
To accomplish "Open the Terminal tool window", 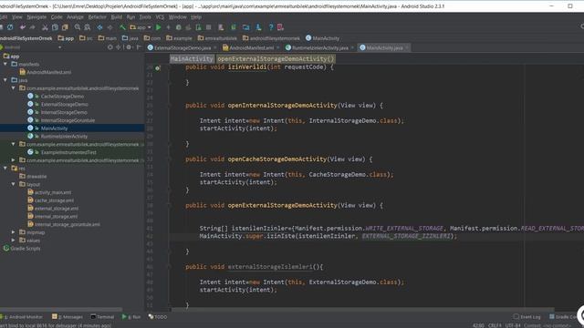I will [x=102, y=317].
